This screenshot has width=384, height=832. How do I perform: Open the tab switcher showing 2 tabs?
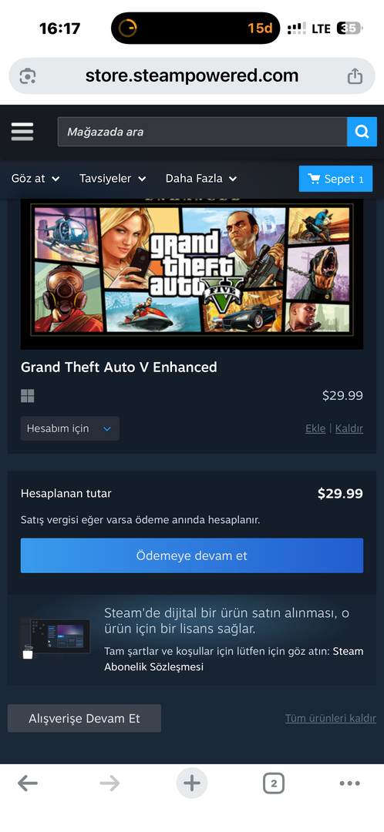[274, 783]
